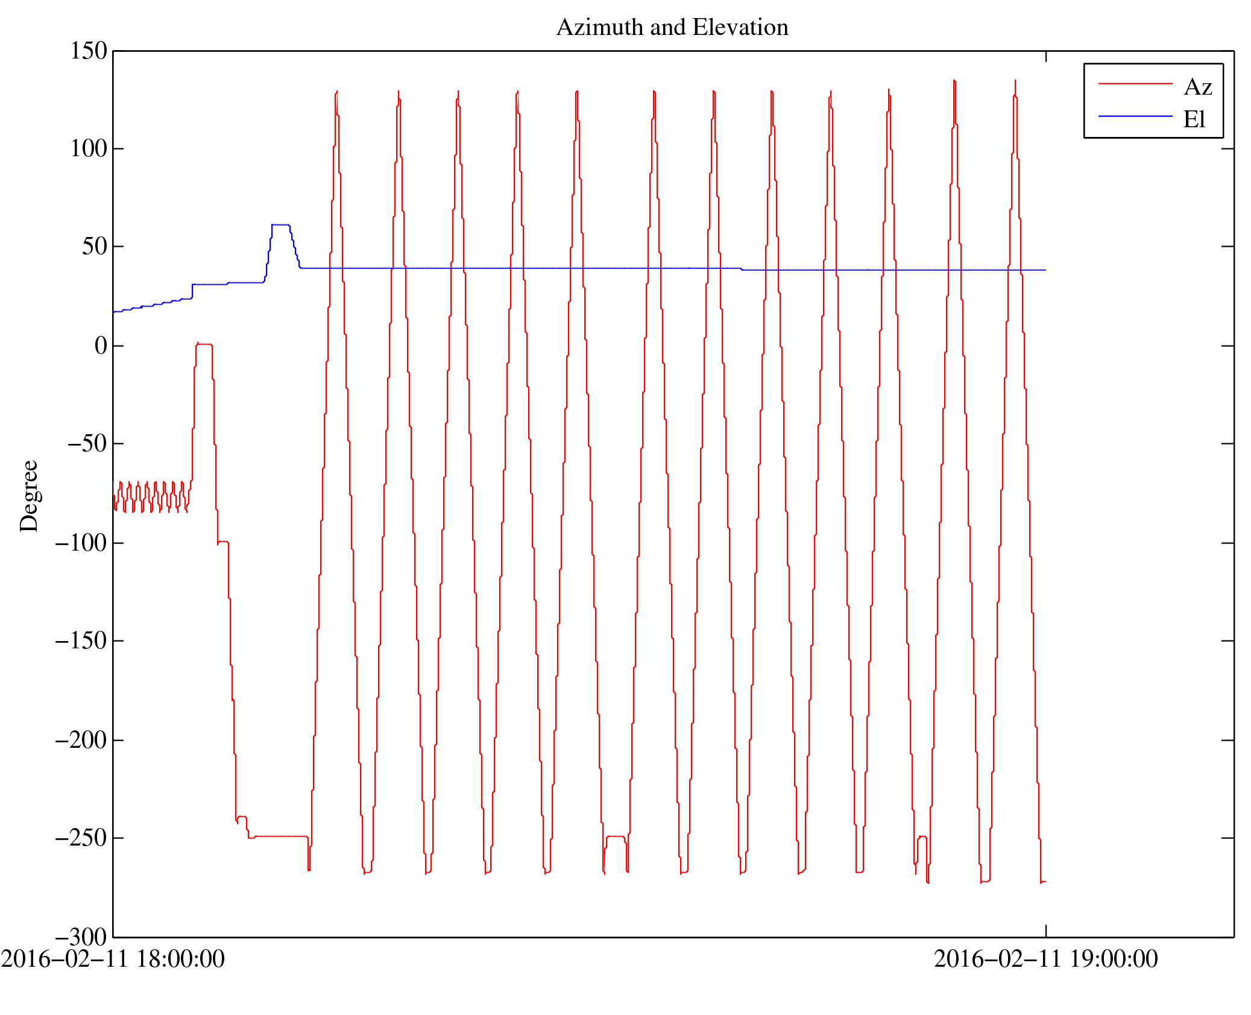Click the 50 y-axis tick label
The height and width of the screenshot is (1015, 1251).
click(x=95, y=246)
